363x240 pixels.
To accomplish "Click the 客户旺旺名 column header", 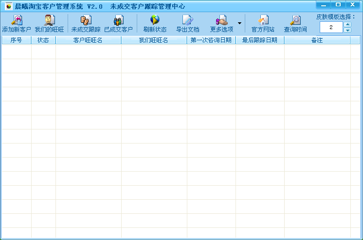I will coord(88,40).
